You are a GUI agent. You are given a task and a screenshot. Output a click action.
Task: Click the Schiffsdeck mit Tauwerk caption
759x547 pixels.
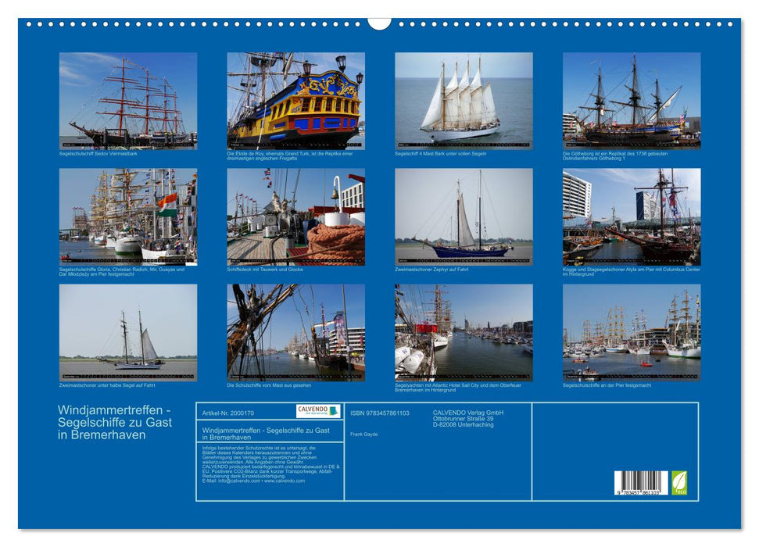266,270
